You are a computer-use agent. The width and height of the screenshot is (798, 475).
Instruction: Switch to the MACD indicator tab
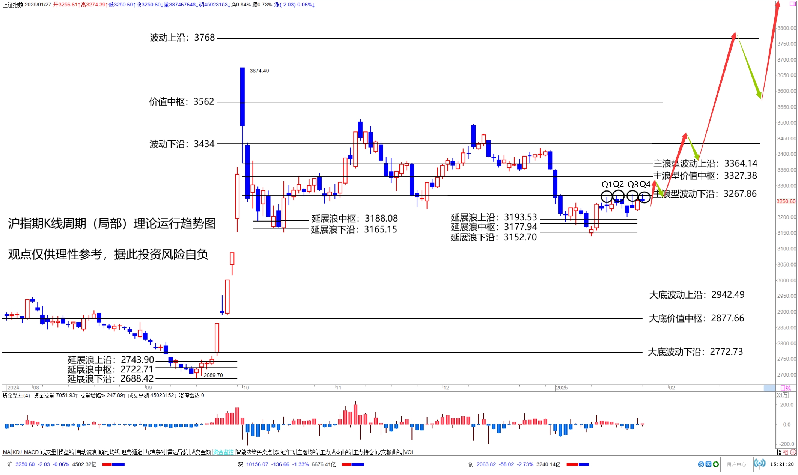tap(31, 452)
